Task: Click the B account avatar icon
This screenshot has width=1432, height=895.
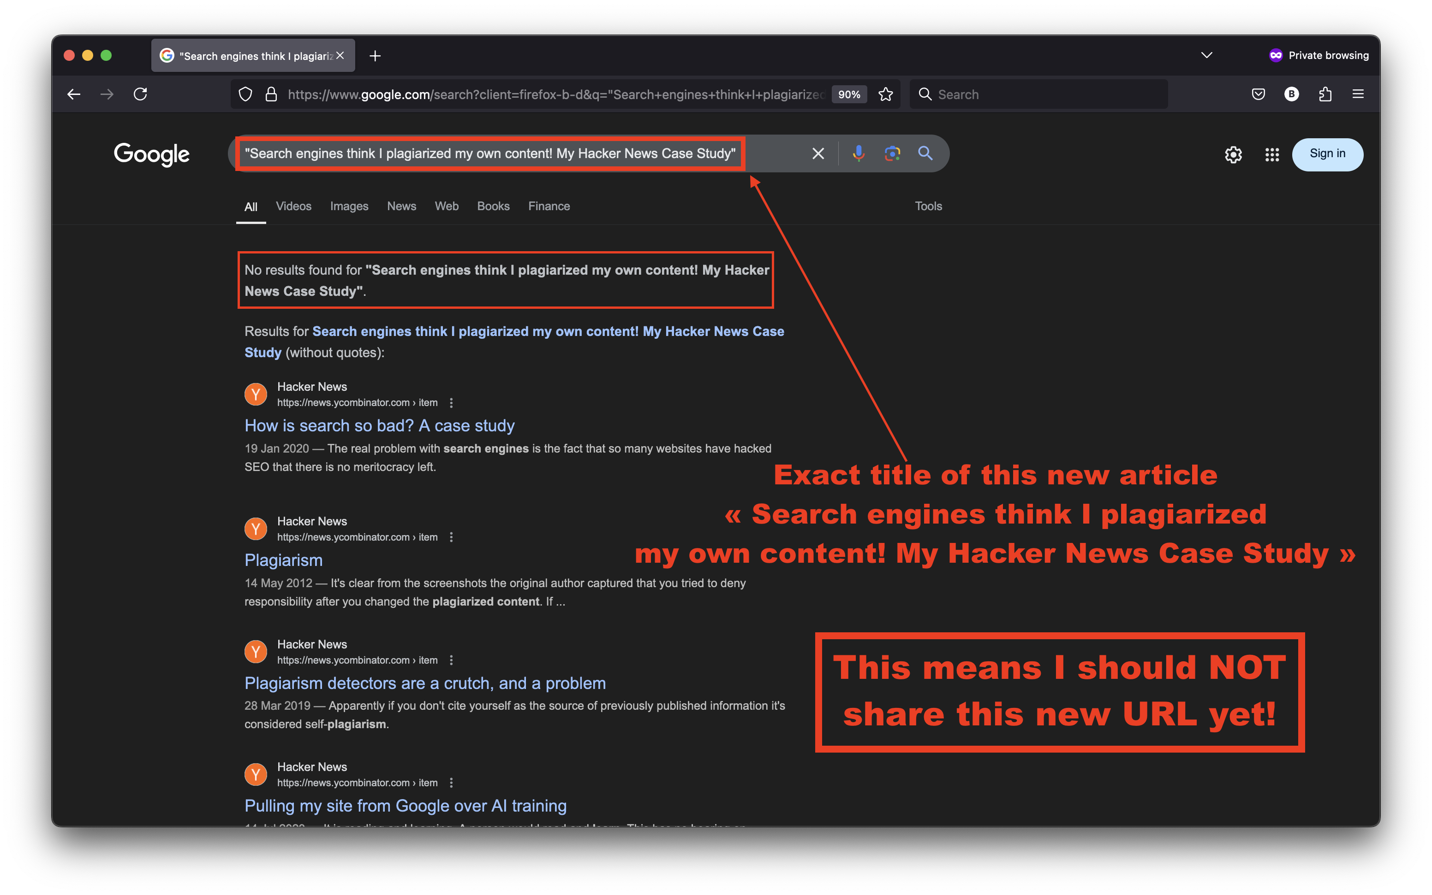Action: coord(1292,94)
